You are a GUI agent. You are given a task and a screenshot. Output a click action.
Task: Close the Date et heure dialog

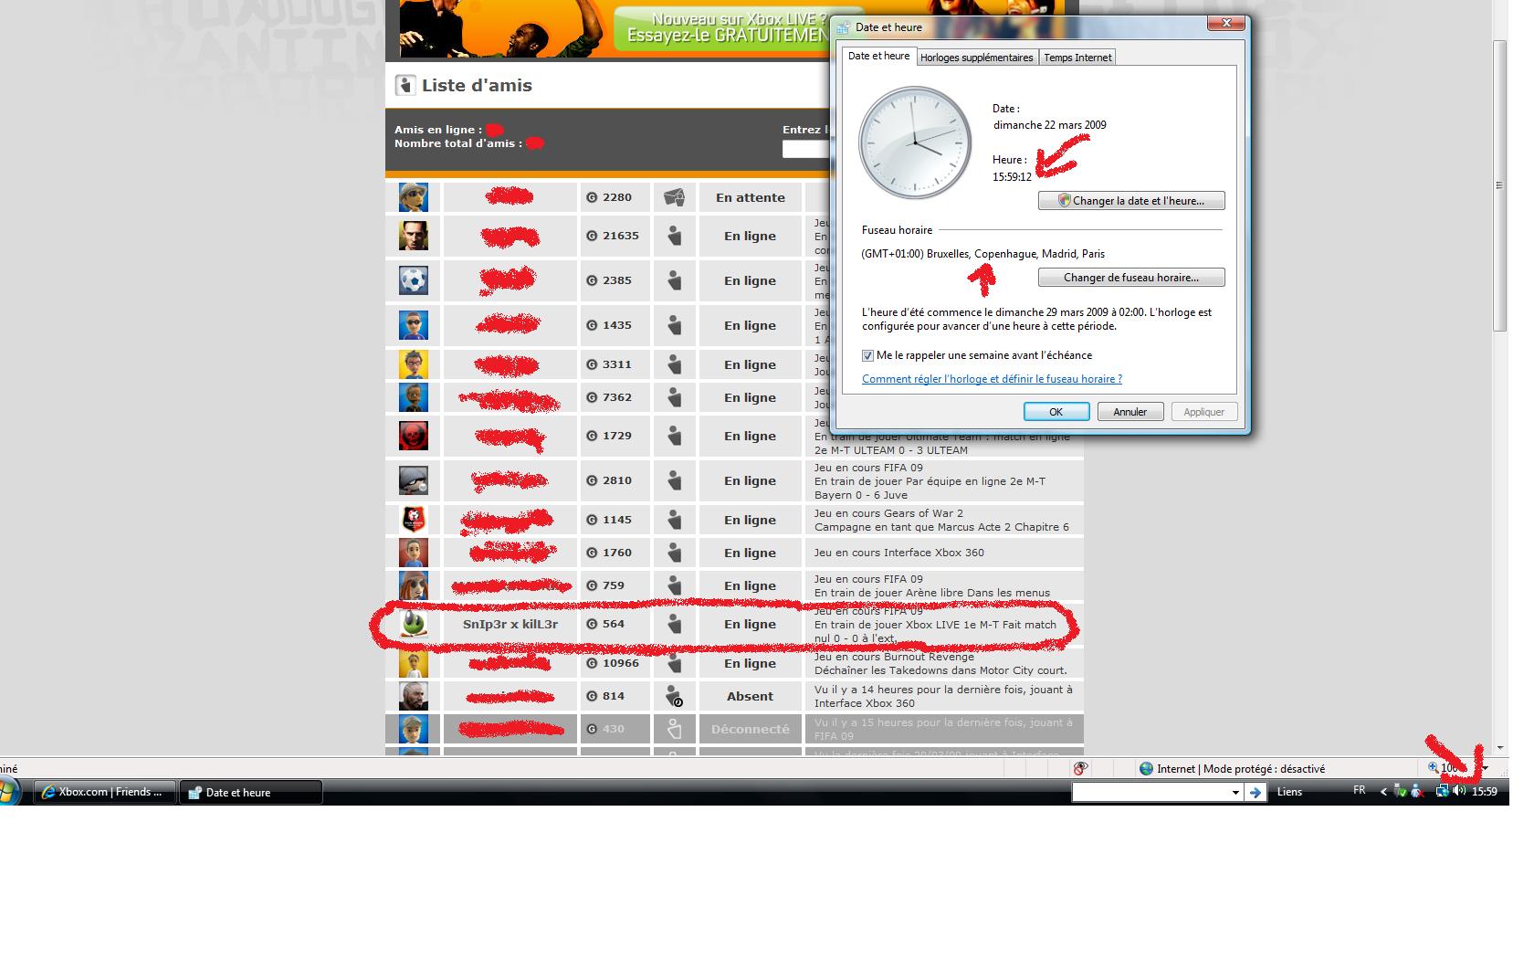click(1226, 23)
